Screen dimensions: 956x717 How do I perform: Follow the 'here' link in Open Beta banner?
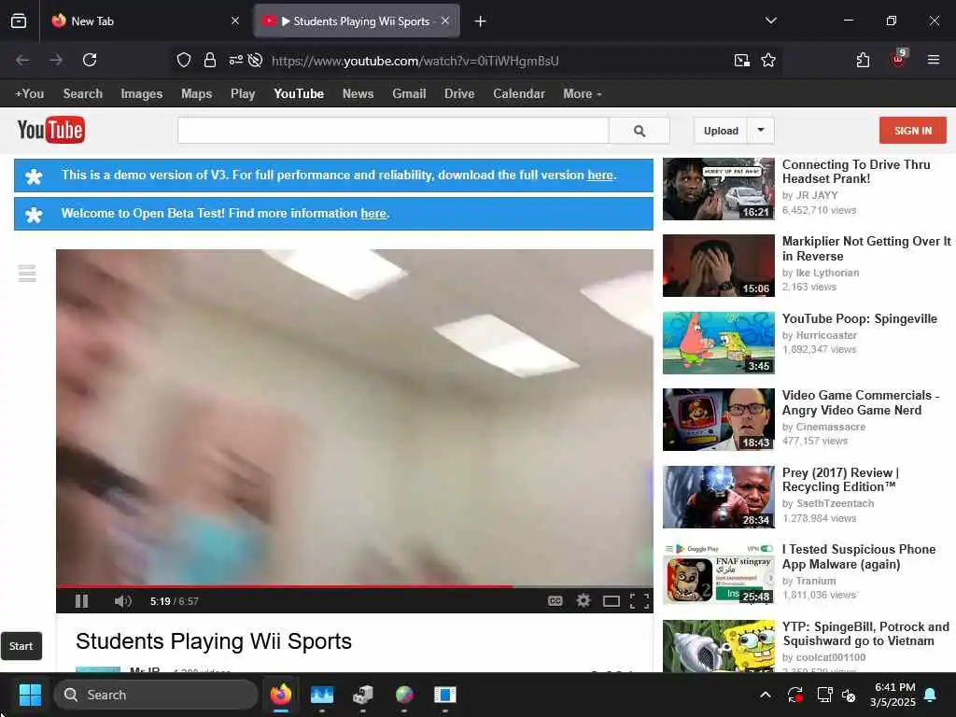pyautogui.click(x=373, y=214)
